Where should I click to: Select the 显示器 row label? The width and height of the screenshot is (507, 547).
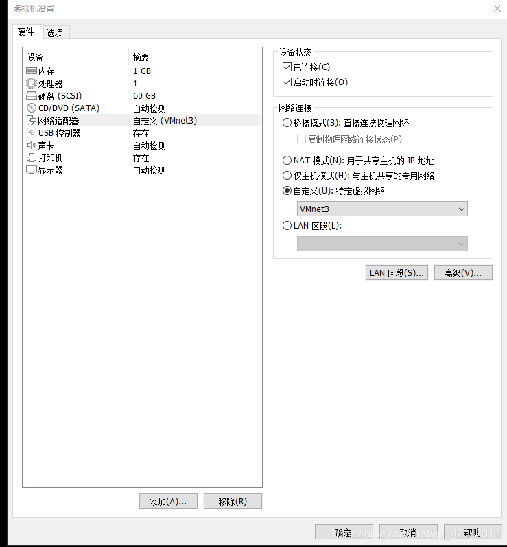[50, 170]
